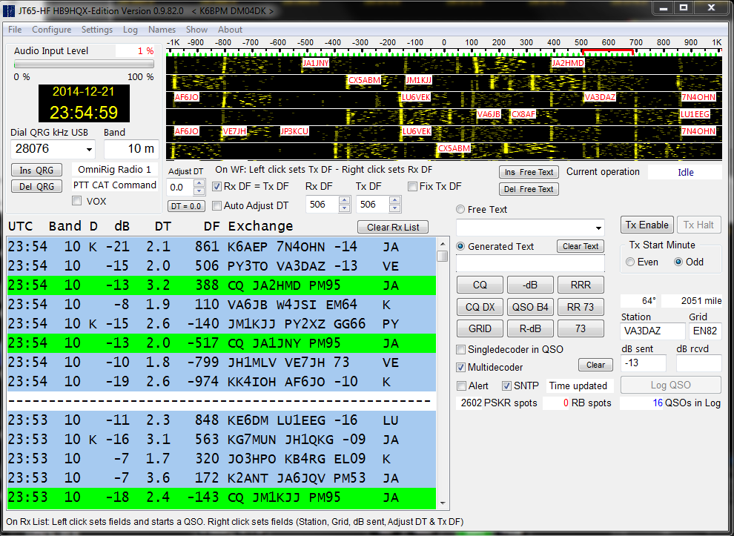
Task: Click the Audio Input Level bar
Action: [x=84, y=64]
